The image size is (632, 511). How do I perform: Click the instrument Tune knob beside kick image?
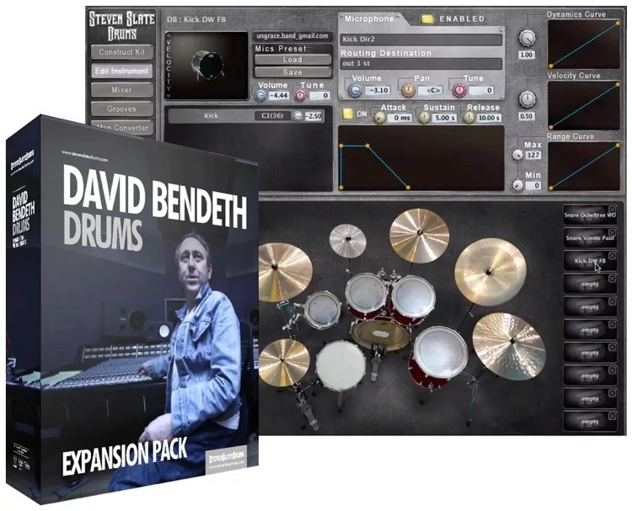(300, 96)
